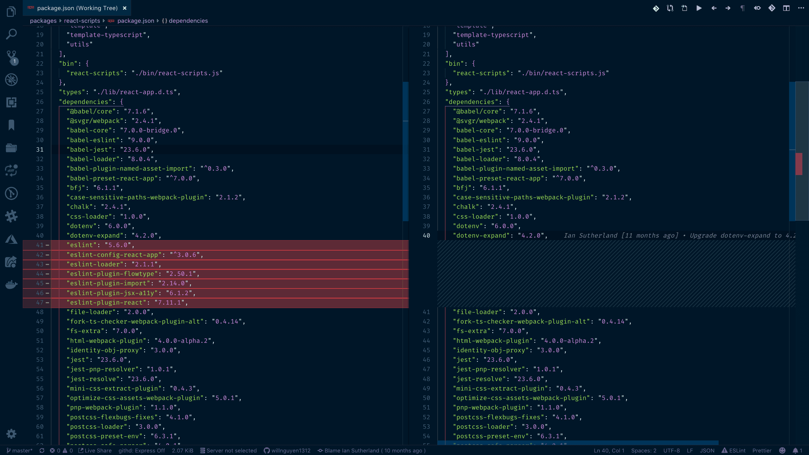Open the Explorer view in activity bar

point(11,12)
